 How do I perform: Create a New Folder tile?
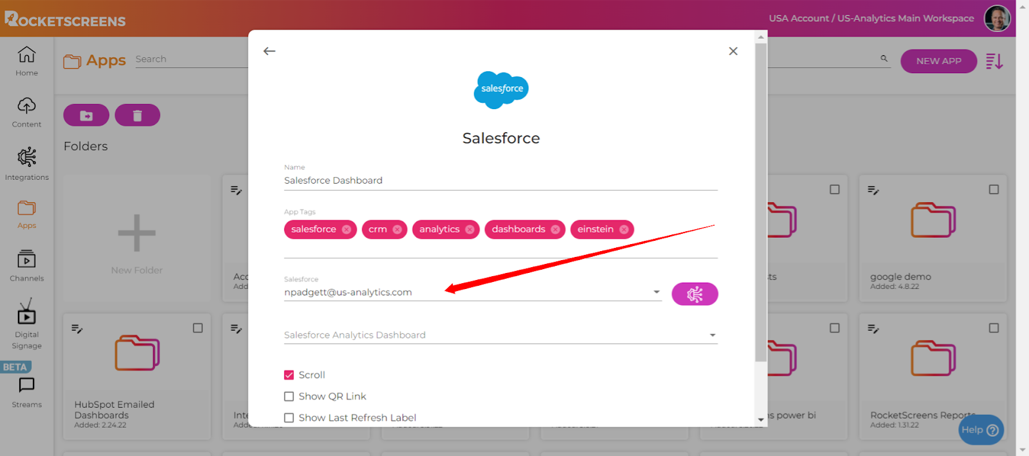tap(137, 239)
